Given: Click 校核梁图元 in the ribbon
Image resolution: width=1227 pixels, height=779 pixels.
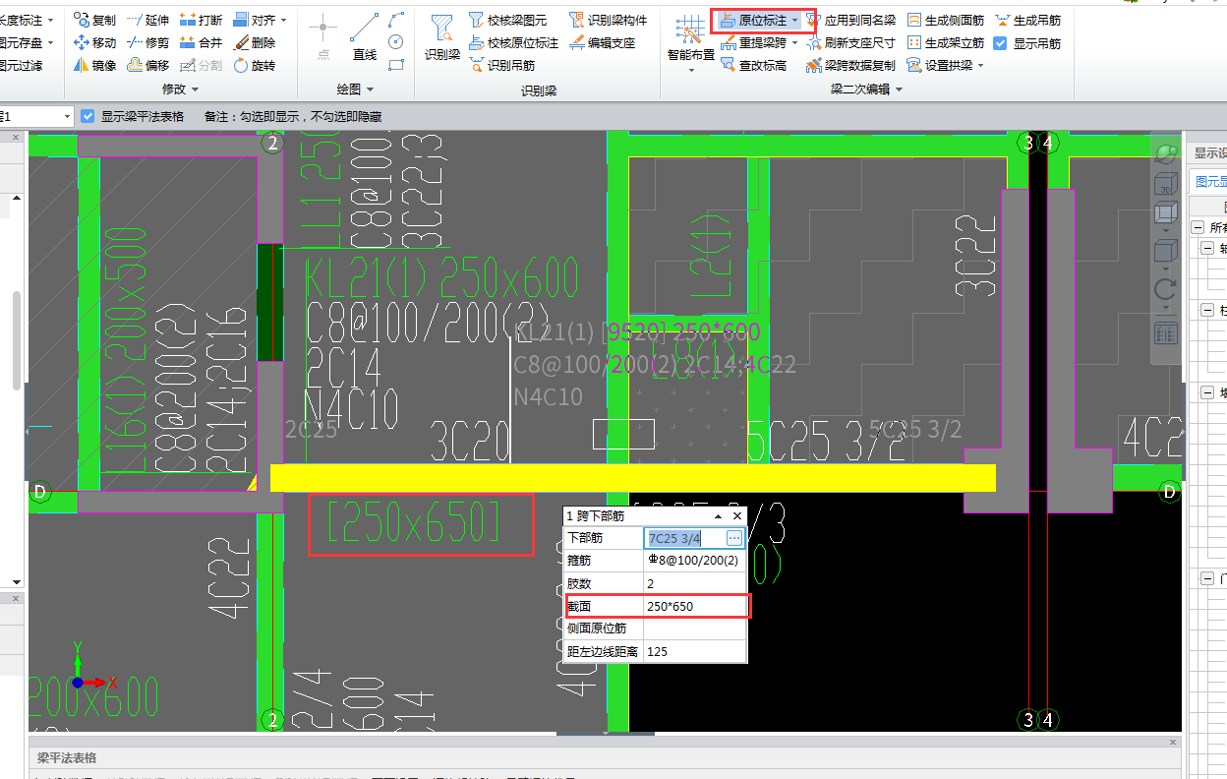Looking at the screenshot, I should (507, 20).
